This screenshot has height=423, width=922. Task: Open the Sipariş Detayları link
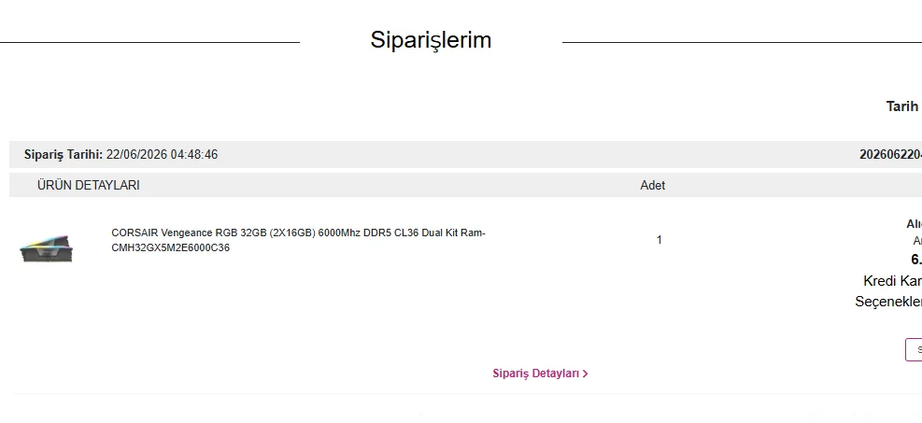(x=540, y=374)
